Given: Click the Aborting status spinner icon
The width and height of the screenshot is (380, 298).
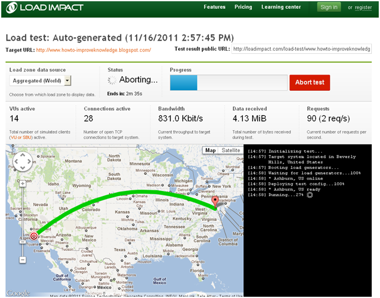Looking at the screenshot, I should (112, 80).
